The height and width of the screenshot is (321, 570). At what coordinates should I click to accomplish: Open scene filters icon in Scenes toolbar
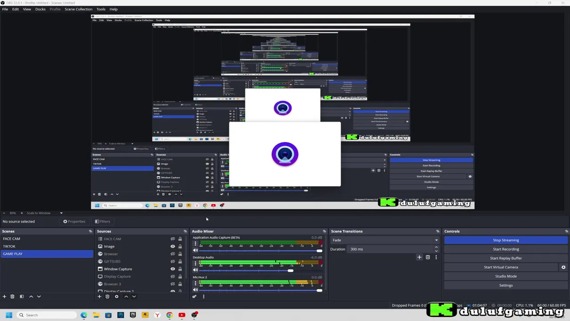coord(21,296)
